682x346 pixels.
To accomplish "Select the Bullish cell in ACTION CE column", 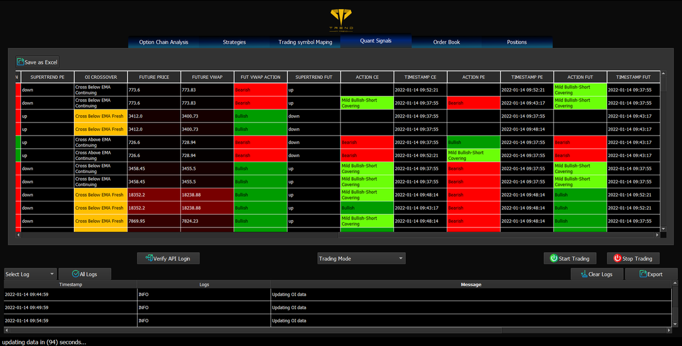I will pos(367,208).
